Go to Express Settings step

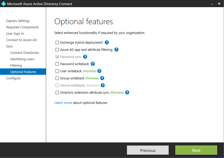pos(18,21)
